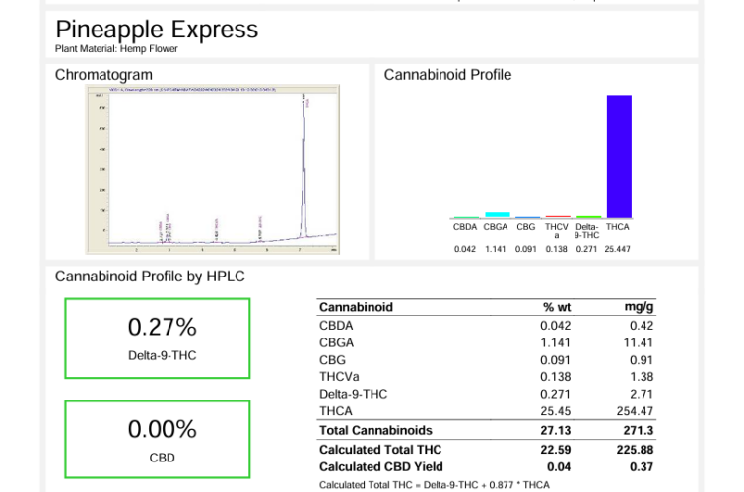This screenshot has height=492, width=744.
Task: Click the 0.271 % wt value in table
Action: [x=556, y=394]
